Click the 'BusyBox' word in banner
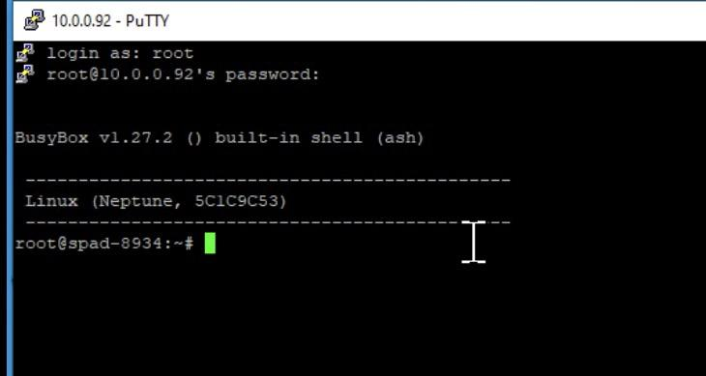Image resolution: width=706 pixels, height=376 pixels. tap(52, 138)
